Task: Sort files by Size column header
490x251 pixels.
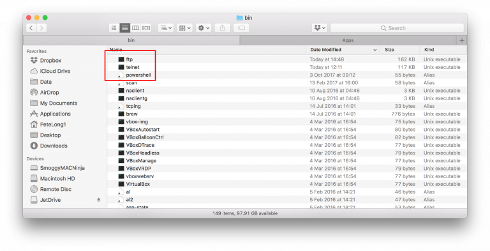Action: [399, 50]
